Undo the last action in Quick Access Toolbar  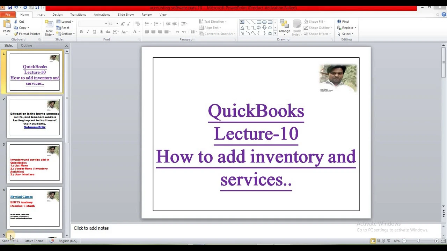[x=16, y=7]
